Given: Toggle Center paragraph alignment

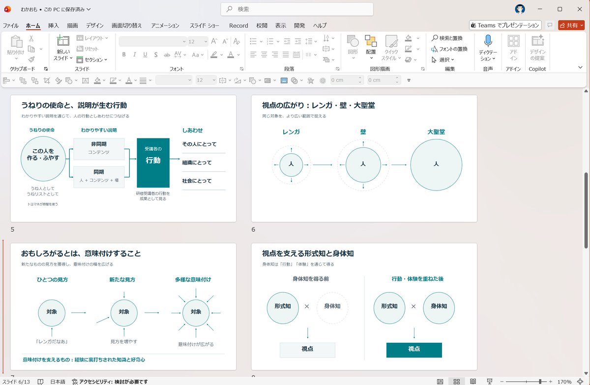Looking at the screenshot, I should [x=264, y=55].
